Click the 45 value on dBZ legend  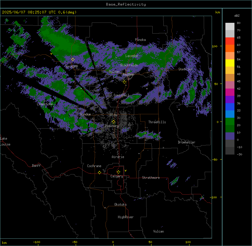click(239, 82)
